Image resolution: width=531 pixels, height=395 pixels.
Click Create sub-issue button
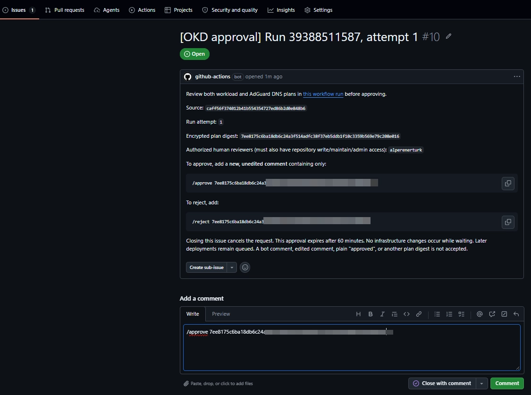[x=207, y=268]
